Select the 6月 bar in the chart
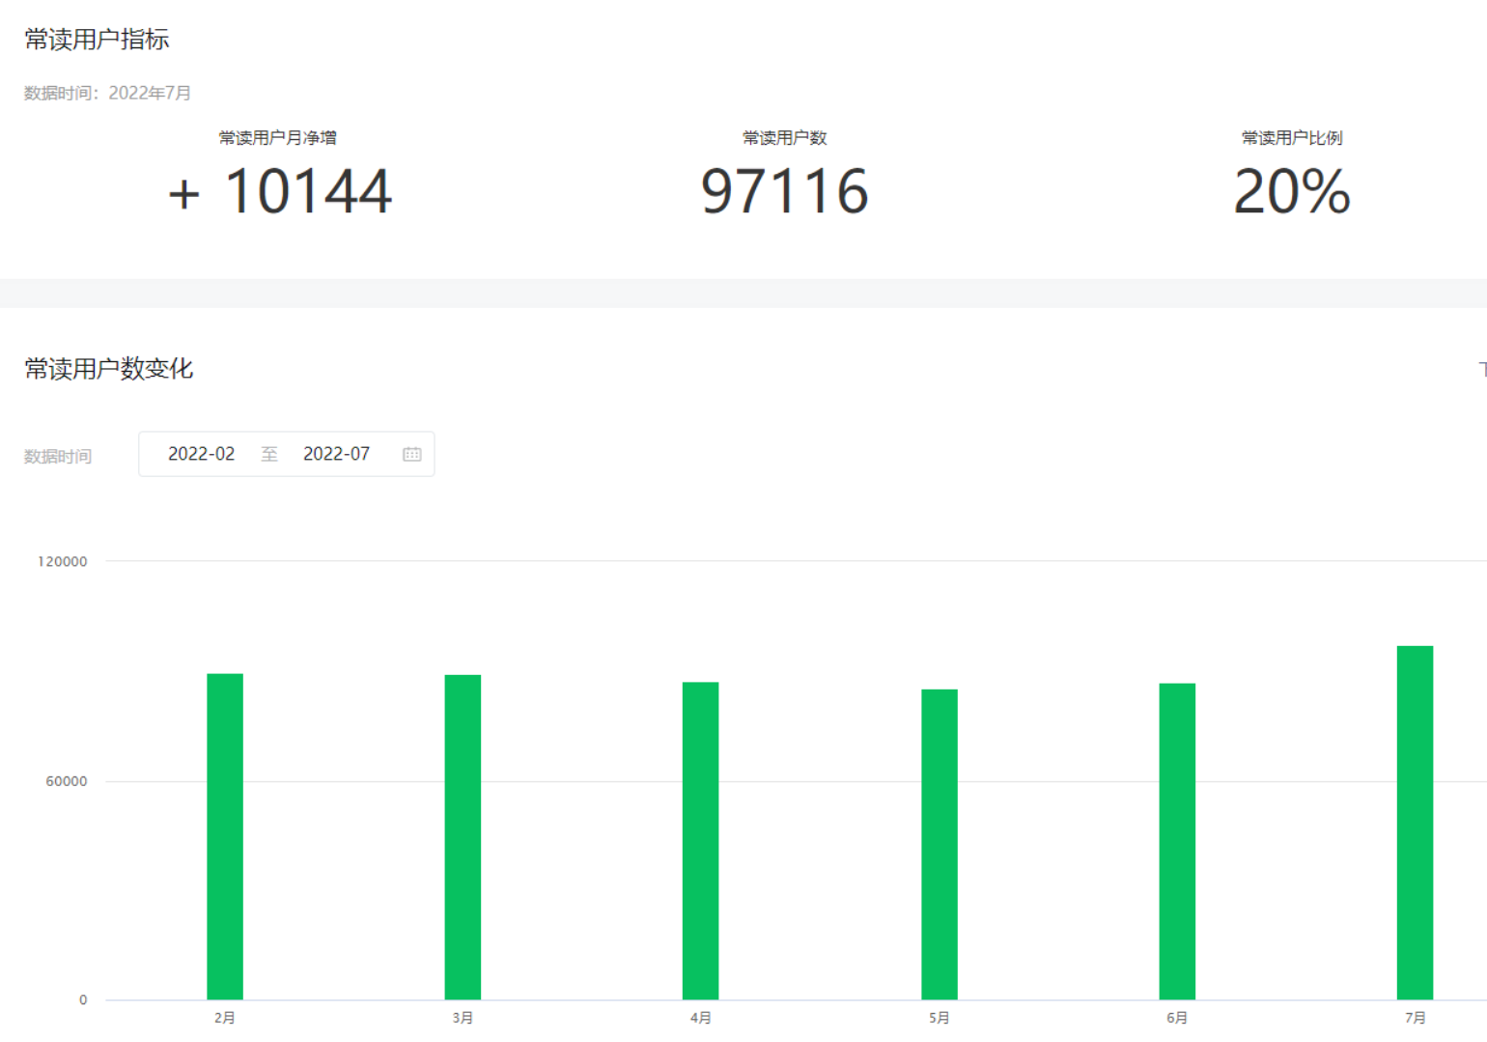The width and height of the screenshot is (1487, 1042). coord(1177,841)
